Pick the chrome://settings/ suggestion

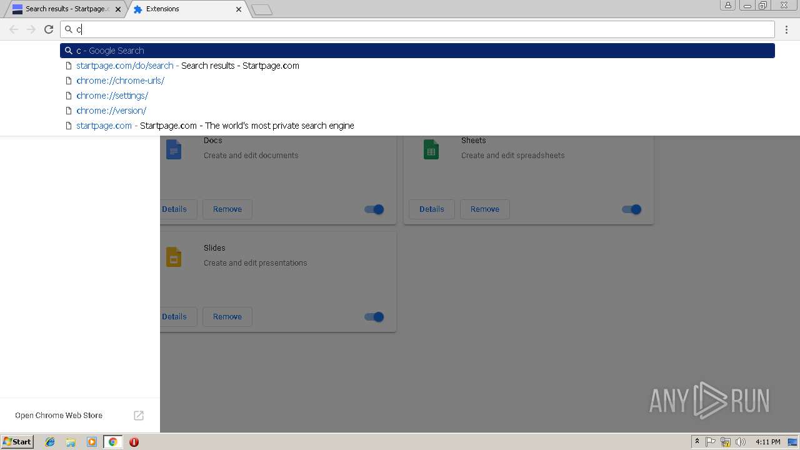[x=417, y=96]
